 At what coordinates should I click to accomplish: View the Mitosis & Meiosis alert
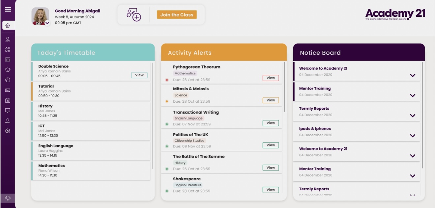click(271, 100)
